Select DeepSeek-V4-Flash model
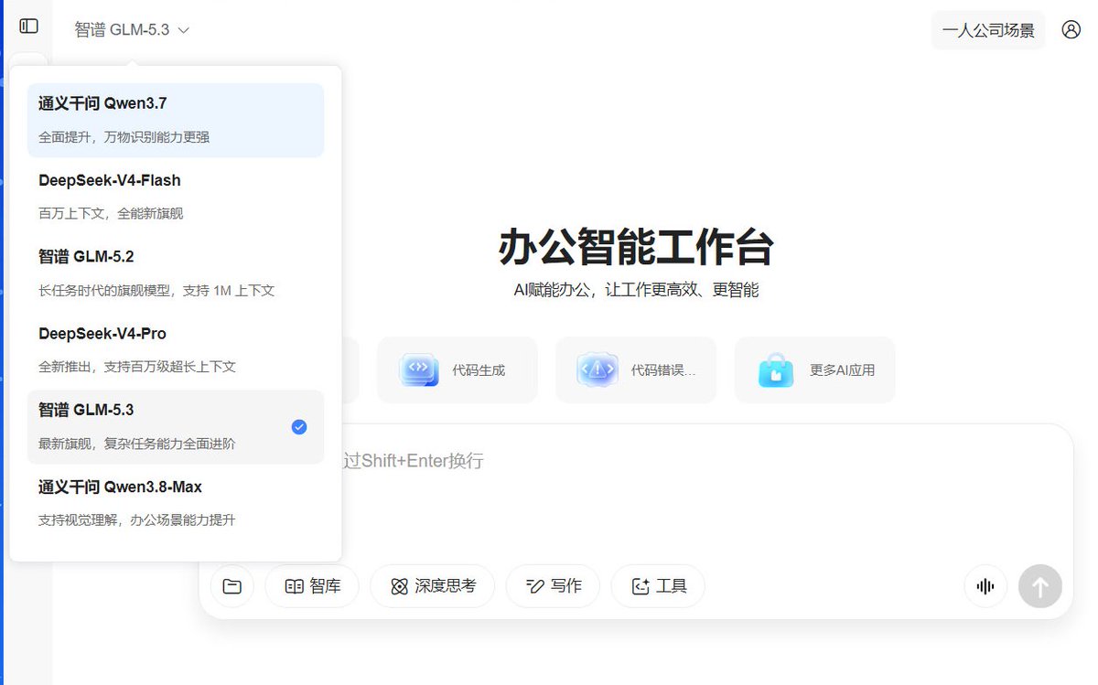 click(x=176, y=197)
